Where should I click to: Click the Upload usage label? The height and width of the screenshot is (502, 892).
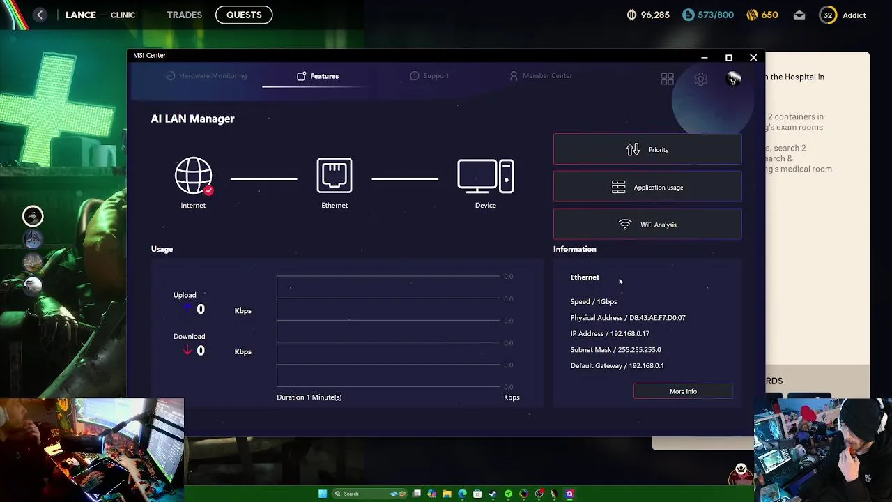pyautogui.click(x=185, y=295)
